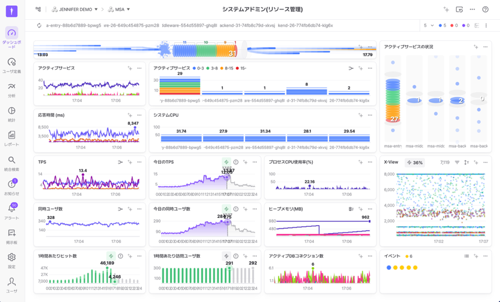Open the three-dot menu on システムCPU panel
Viewport: 500px width, 302px height.
coord(370,115)
